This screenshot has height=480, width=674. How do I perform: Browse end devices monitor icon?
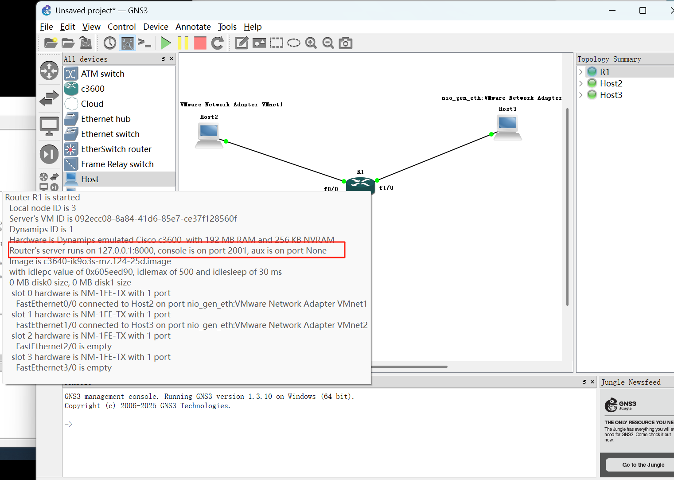(x=49, y=126)
